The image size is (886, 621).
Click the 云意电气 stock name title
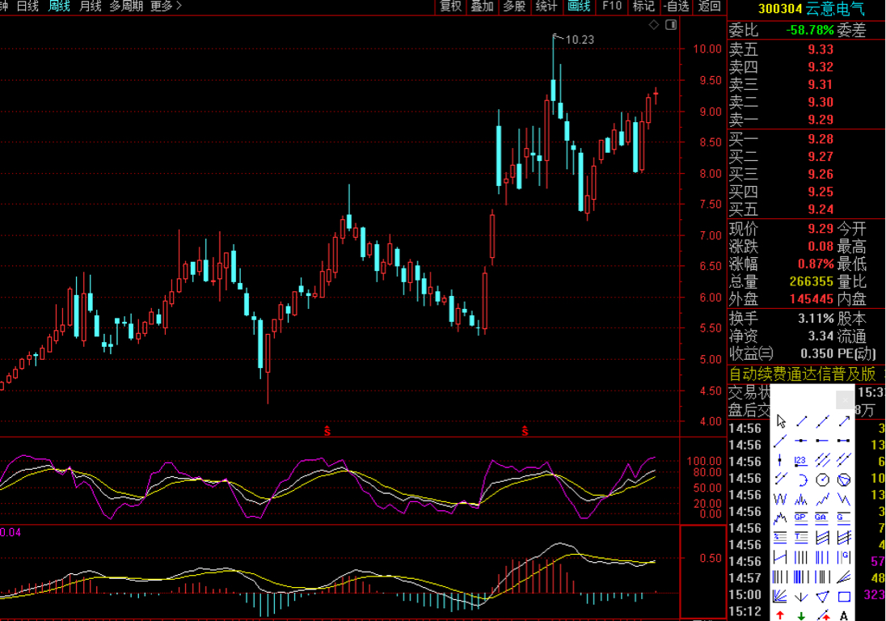[834, 8]
